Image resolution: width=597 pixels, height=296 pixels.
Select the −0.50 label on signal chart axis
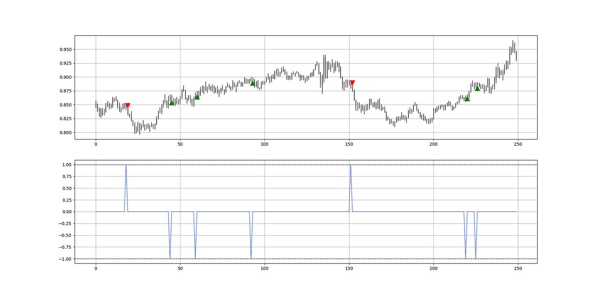(x=65, y=235)
